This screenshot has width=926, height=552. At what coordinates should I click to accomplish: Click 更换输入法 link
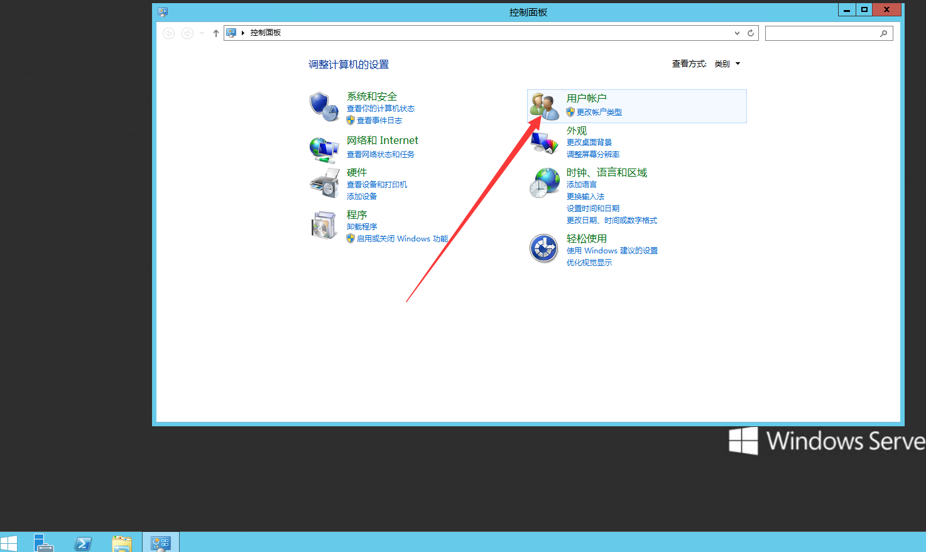[x=586, y=196]
